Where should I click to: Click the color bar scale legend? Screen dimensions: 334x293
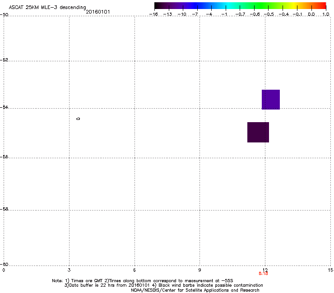[240, 6]
